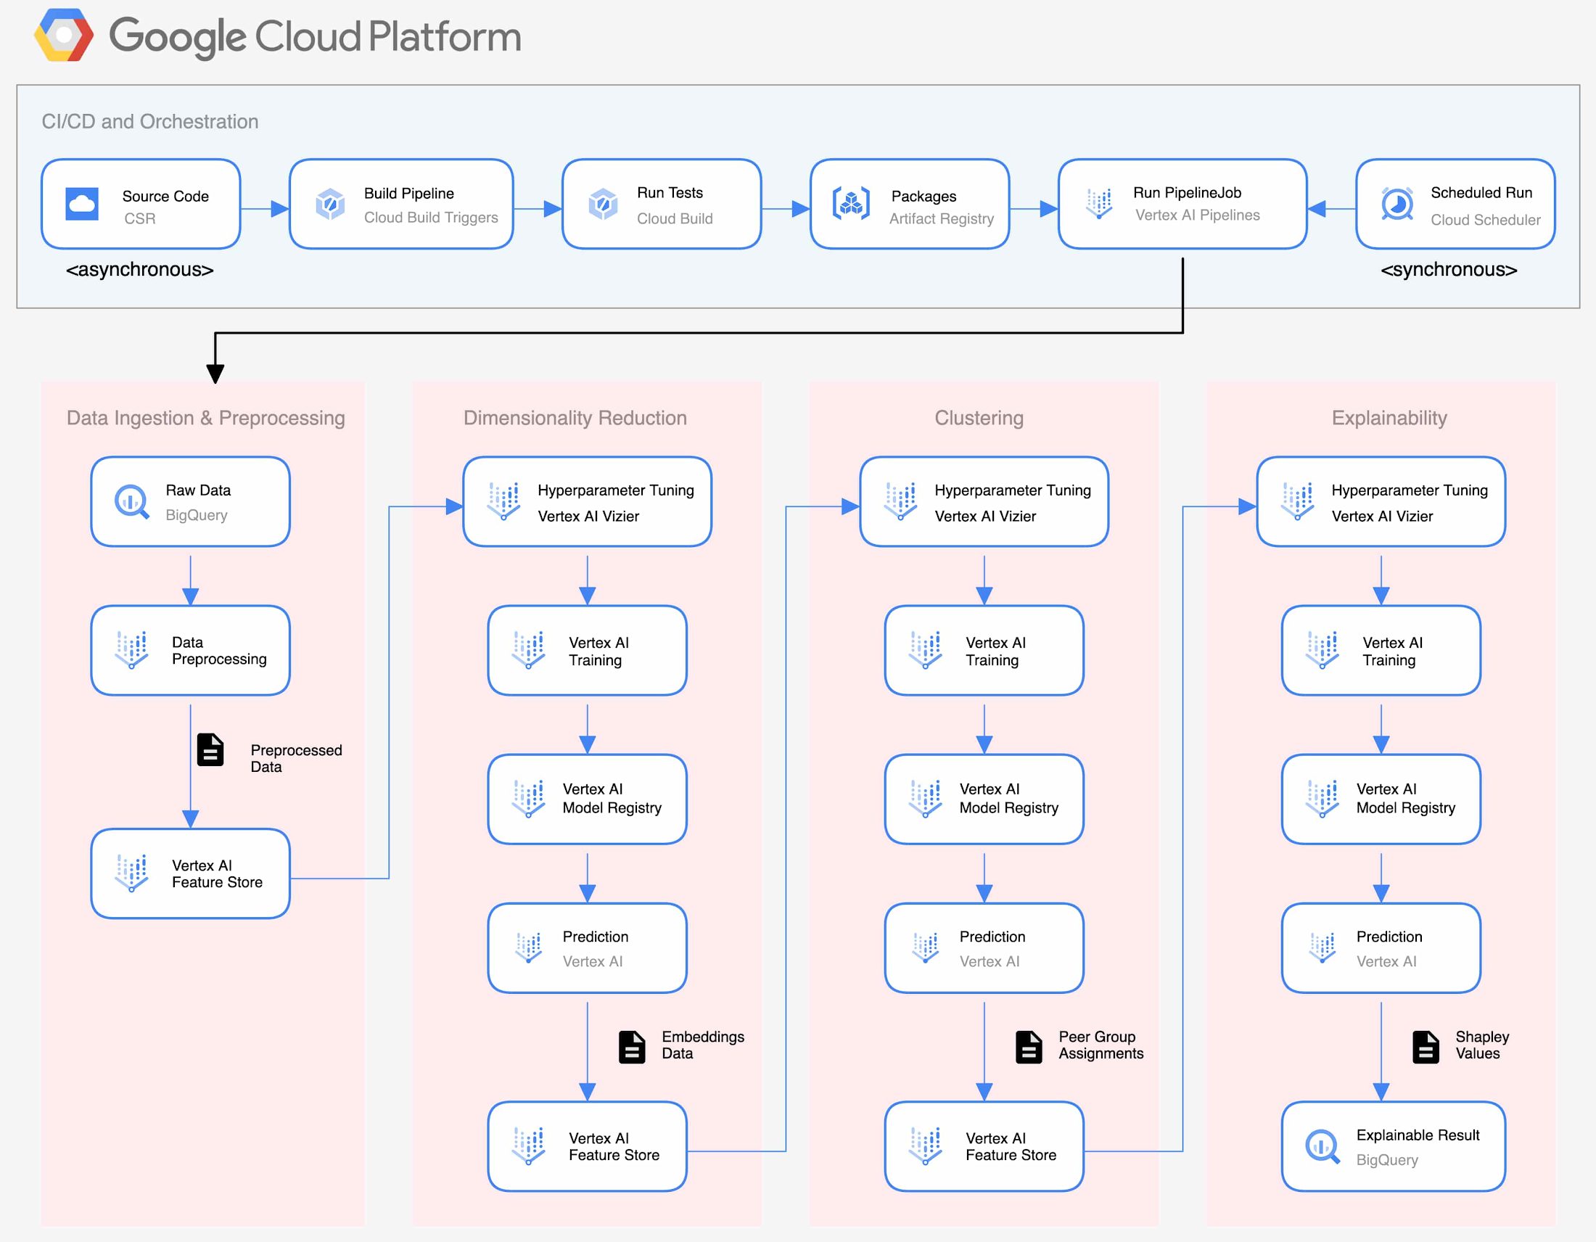This screenshot has width=1596, height=1242.
Task: Select the Packages node label
Action: point(924,196)
